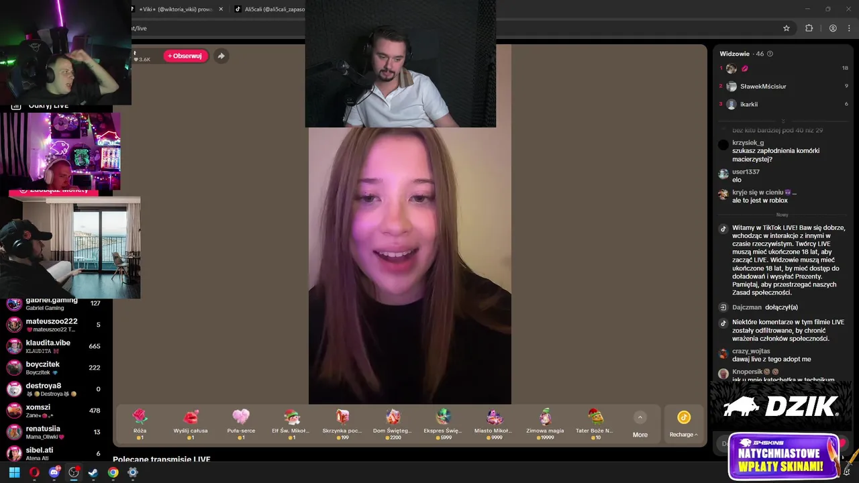
Task: Click the streamer likes count 3.6K
Action: (x=142, y=60)
